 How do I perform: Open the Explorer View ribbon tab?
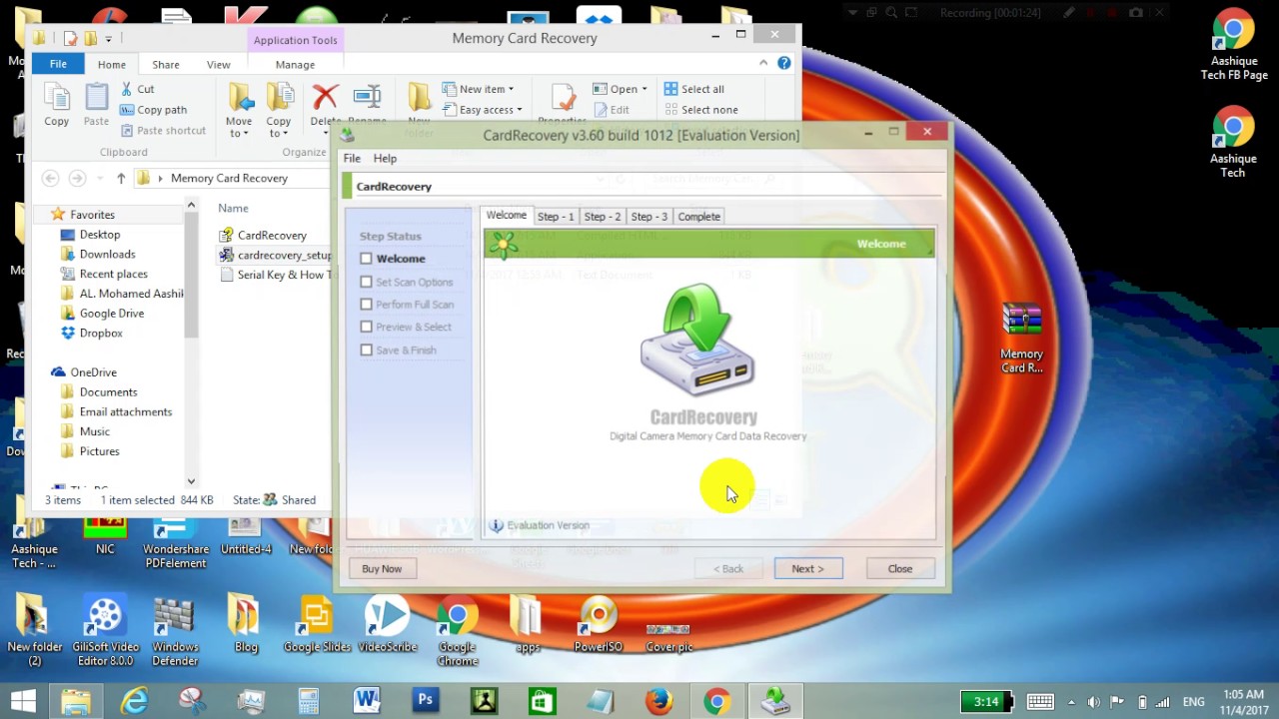click(x=218, y=65)
